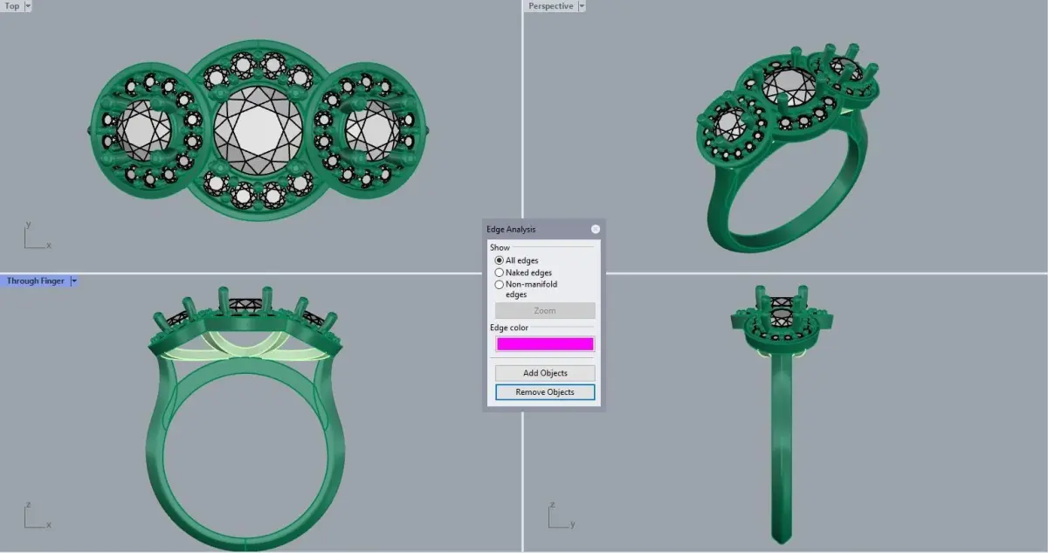
Task: Click the narrow ring shank in the side-view viewport
Action: [x=783, y=446]
